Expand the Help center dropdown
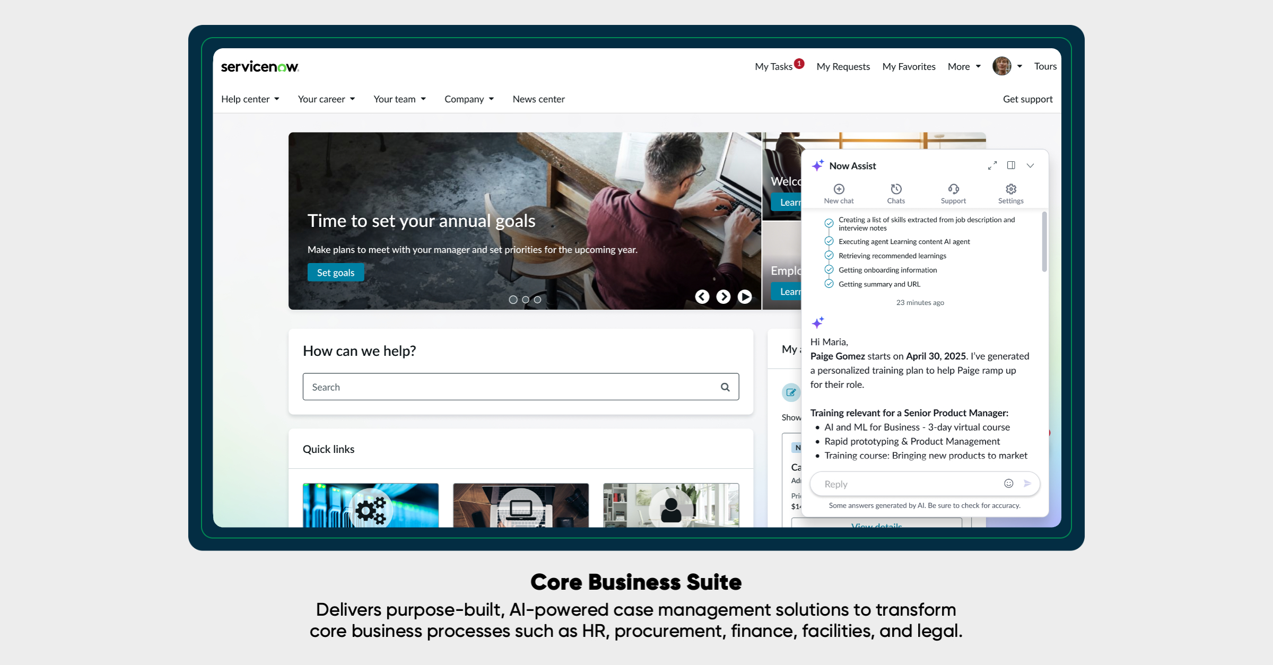This screenshot has height=665, width=1273. (250, 99)
